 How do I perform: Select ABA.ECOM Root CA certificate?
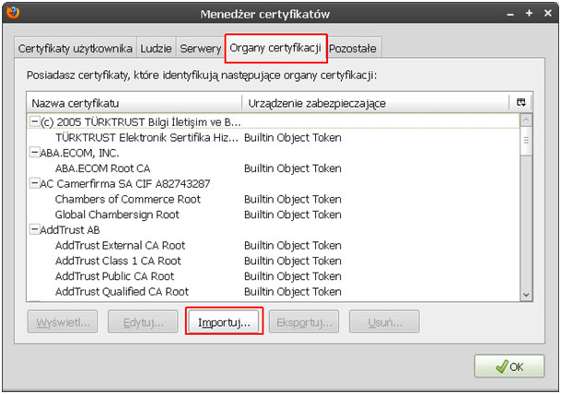point(274,168)
